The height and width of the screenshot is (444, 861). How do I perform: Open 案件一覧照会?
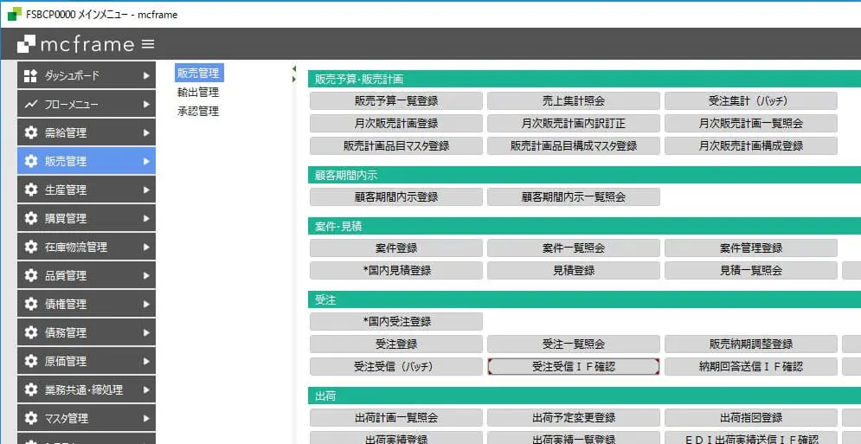click(x=573, y=248)
